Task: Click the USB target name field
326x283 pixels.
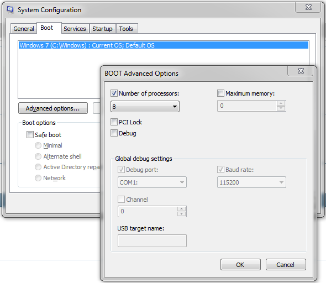Action: point(152,241)
